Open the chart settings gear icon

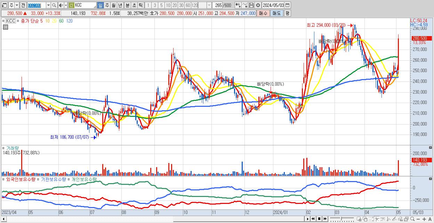point(258,5)
